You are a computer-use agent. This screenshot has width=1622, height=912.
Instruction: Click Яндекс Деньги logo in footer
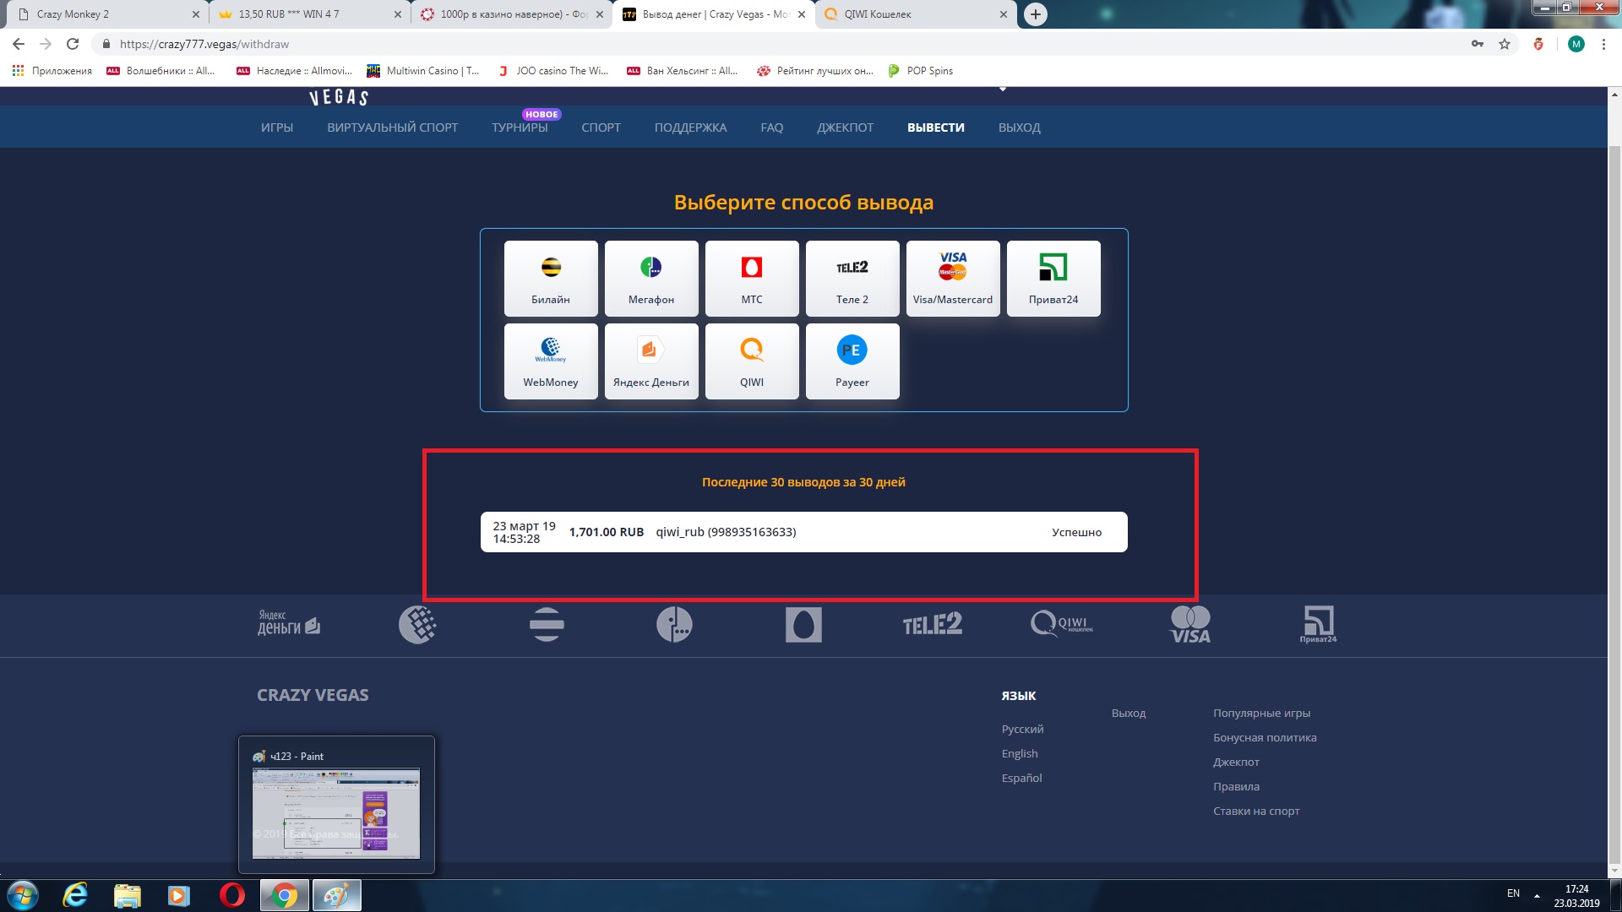[x=289, y=623]
